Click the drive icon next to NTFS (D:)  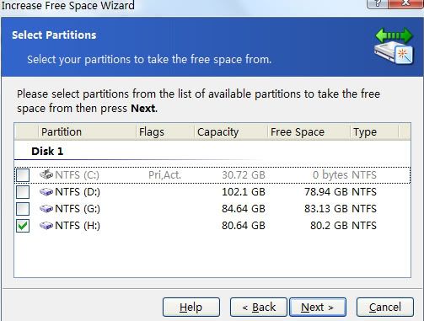coord(46,192)
